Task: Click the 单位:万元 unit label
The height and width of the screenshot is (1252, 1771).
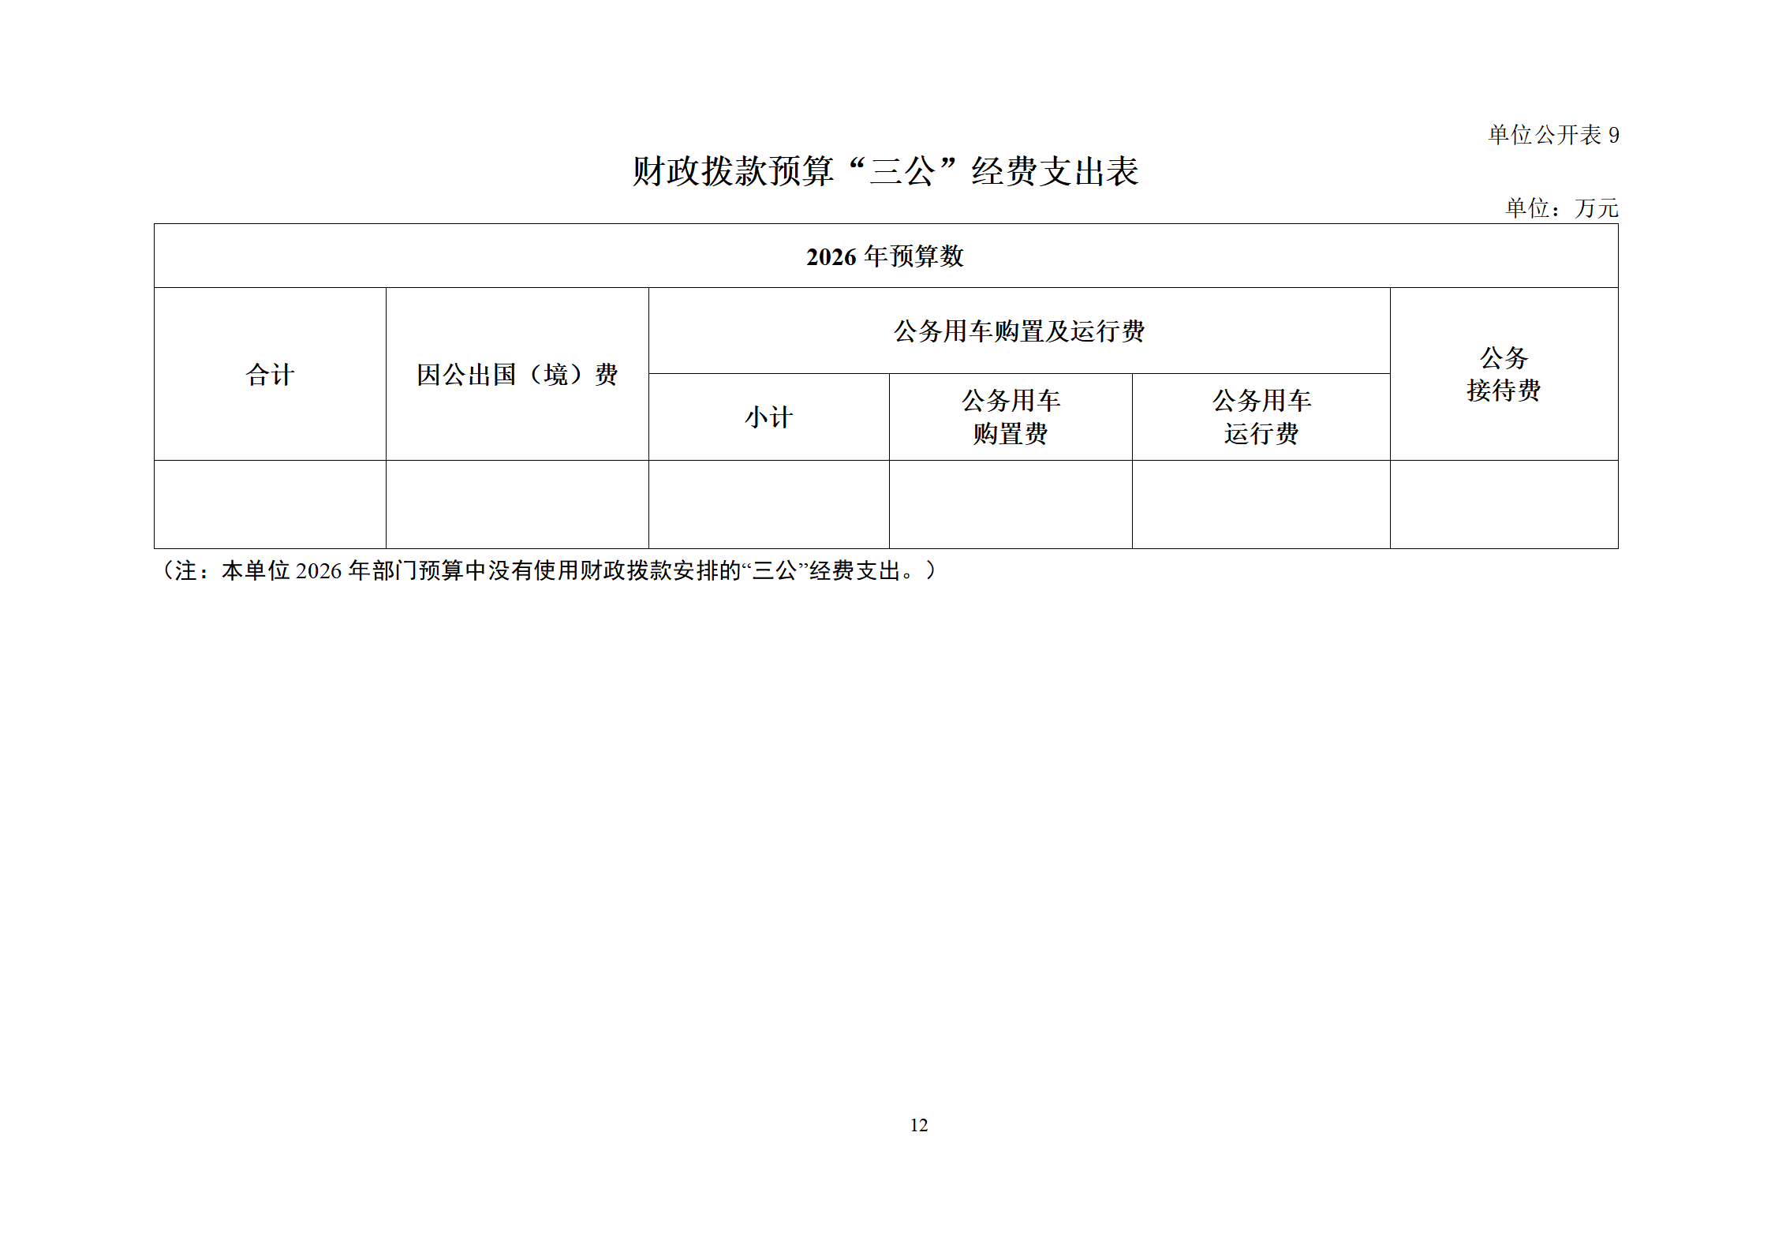Action: pos(1561,208)
